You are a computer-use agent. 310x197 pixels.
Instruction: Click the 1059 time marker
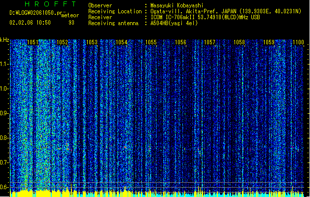269,42
